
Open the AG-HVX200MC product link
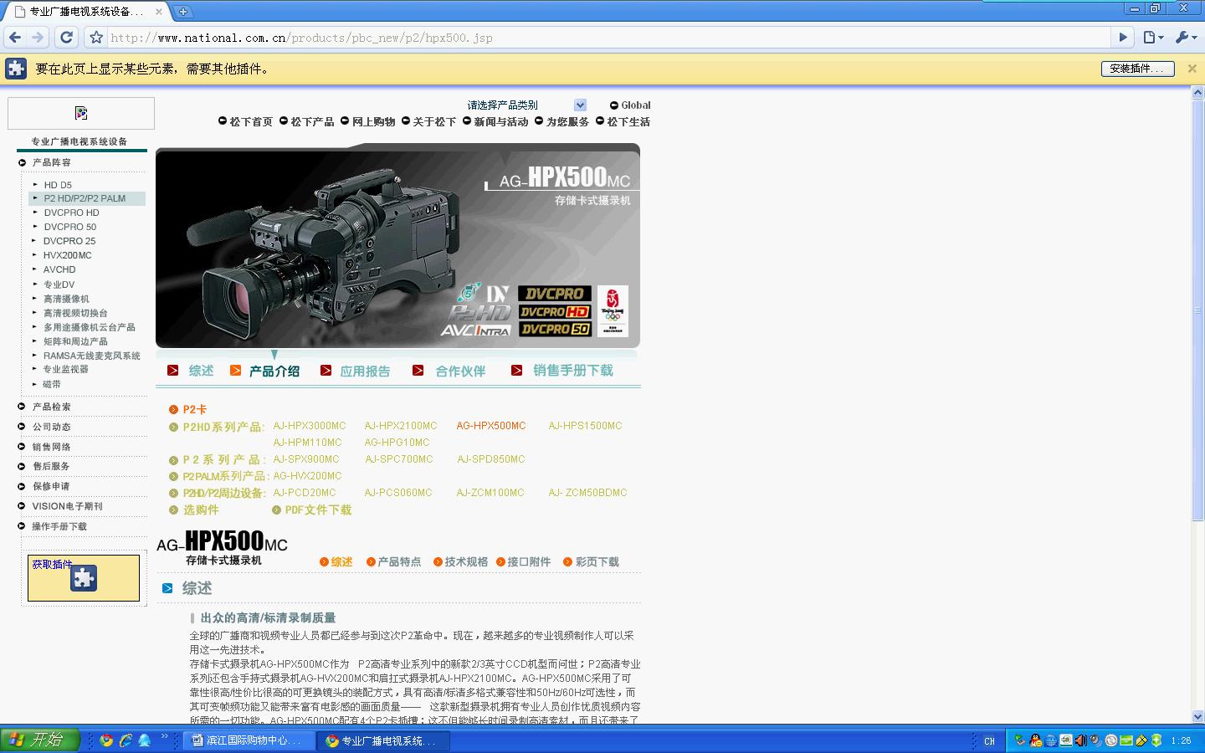click(307, 476)
